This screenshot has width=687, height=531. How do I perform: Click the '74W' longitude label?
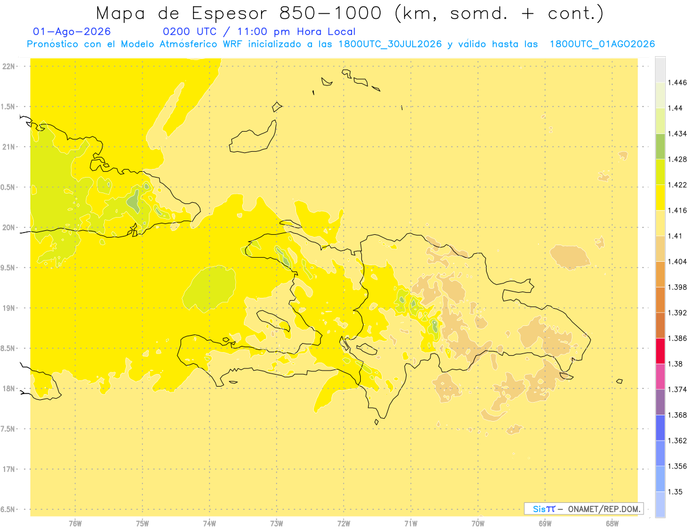pyautogui.click(x=210, y=523)
